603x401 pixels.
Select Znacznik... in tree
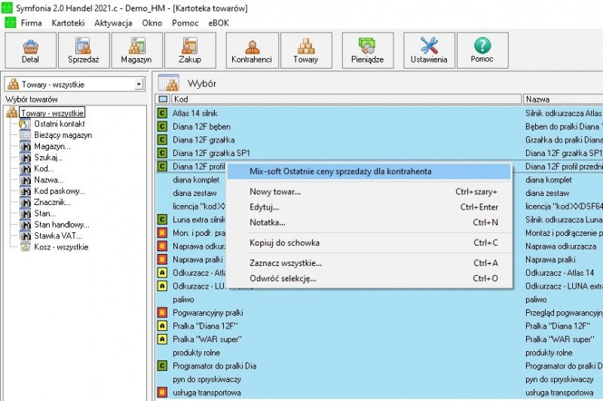point(53,202)
